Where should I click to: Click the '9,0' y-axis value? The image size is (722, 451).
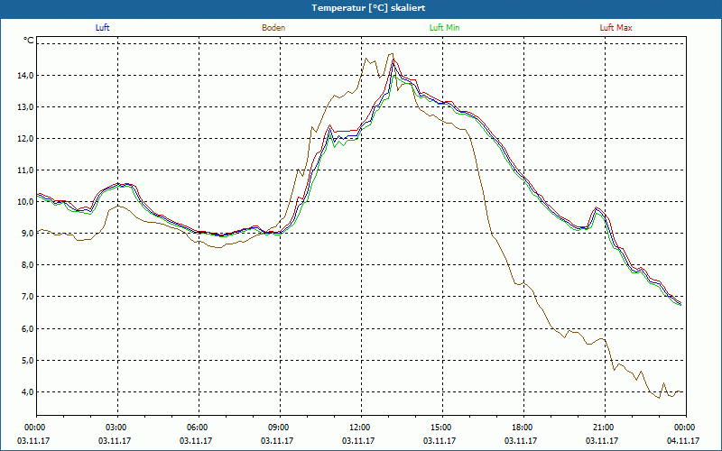(x=27, y=234)
